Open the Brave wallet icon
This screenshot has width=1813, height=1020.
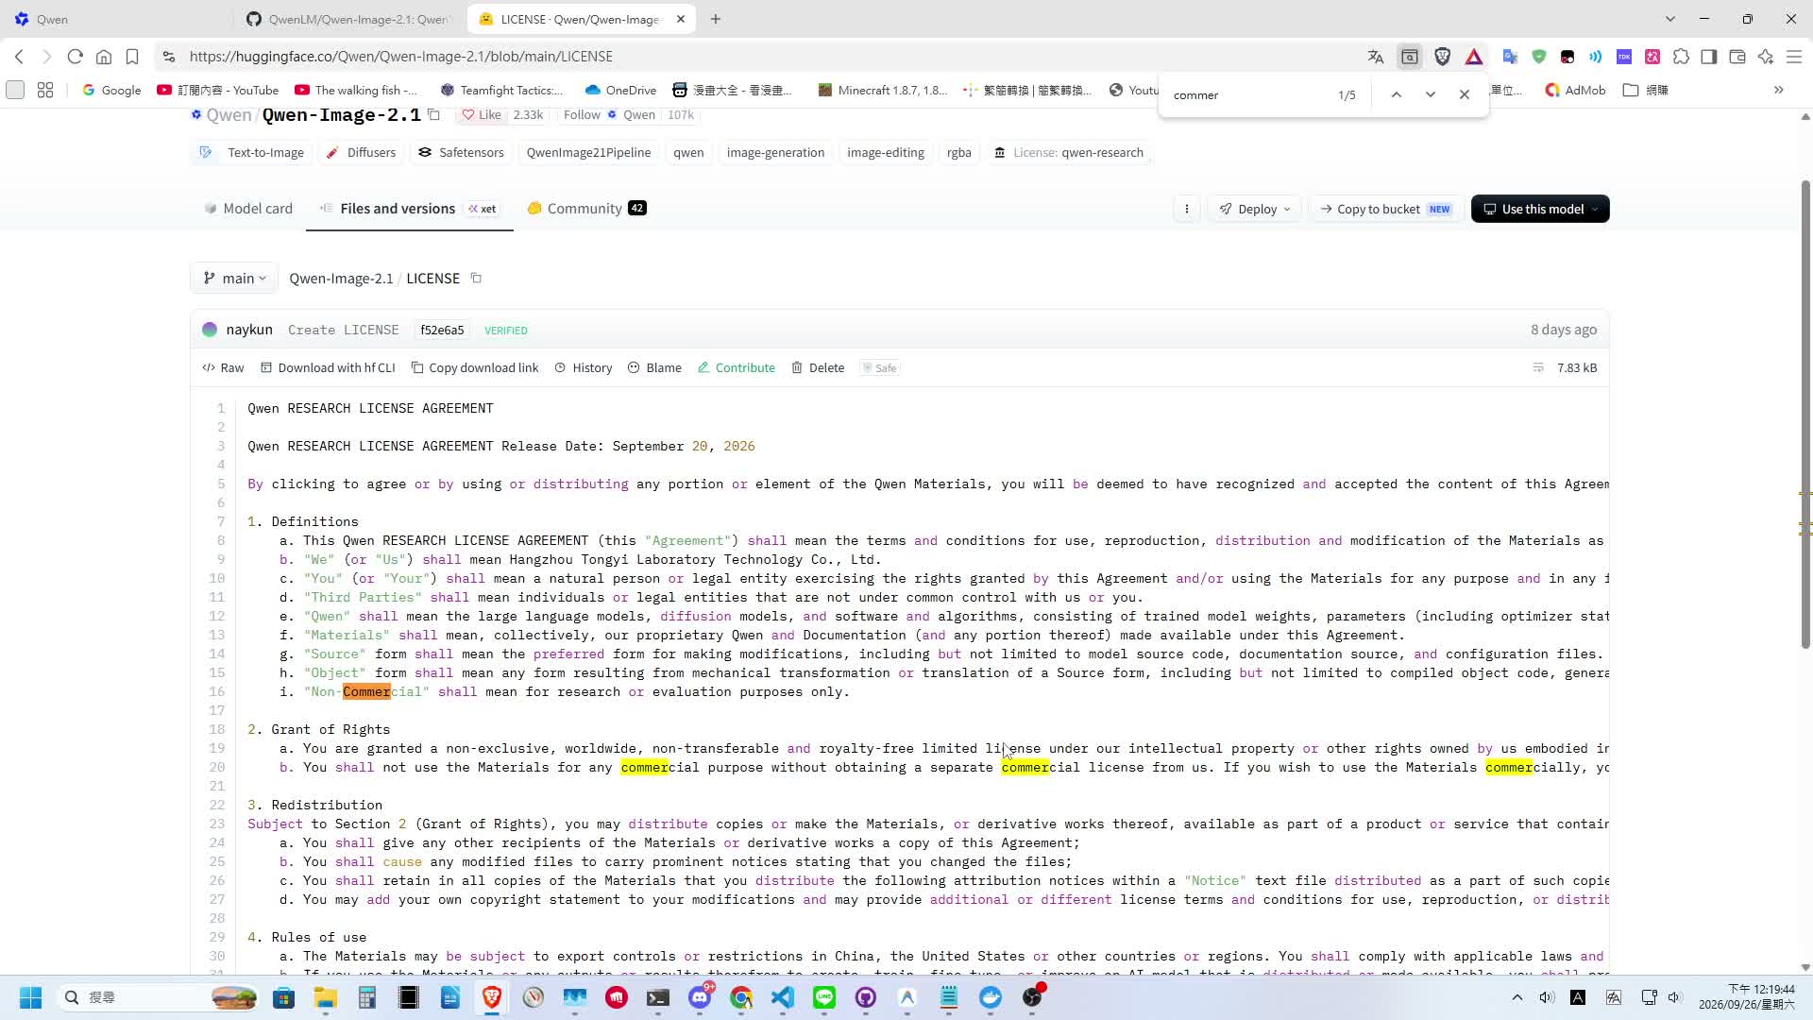point(1737,57)
